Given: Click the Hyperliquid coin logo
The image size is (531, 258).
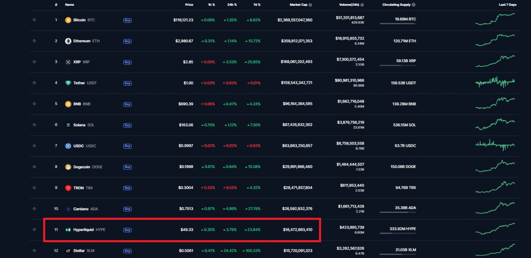Looking at the screenshot, I should [x=68, y=229].
